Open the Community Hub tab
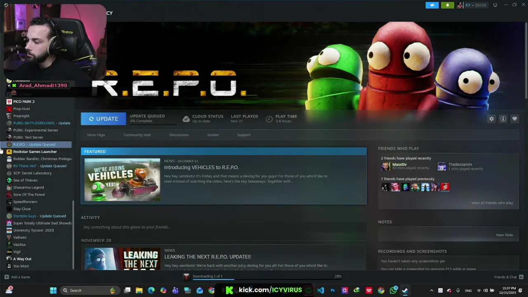 coord(137,135)
